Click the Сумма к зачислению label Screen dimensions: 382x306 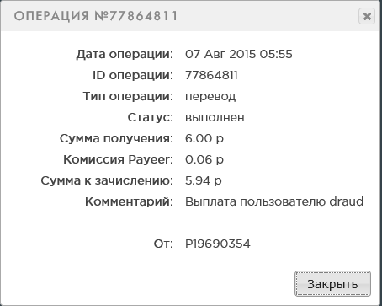(107, 180)
